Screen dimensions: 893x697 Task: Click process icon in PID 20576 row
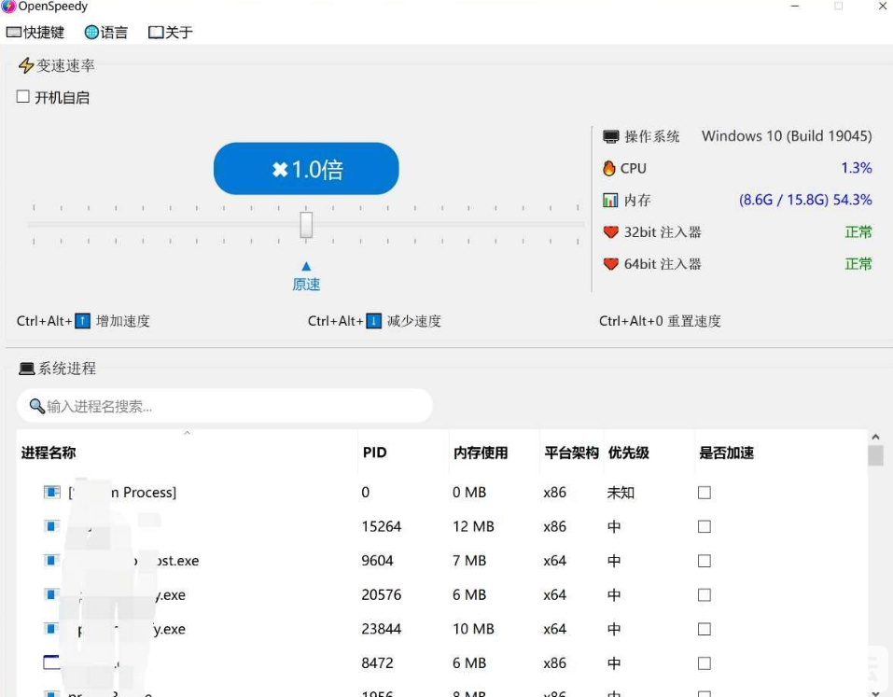tap(52, 594)
